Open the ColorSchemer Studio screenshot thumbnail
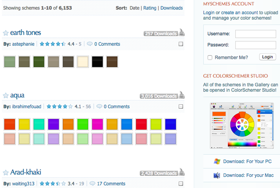Screen dimensions: 280x188 click(241, 127)
